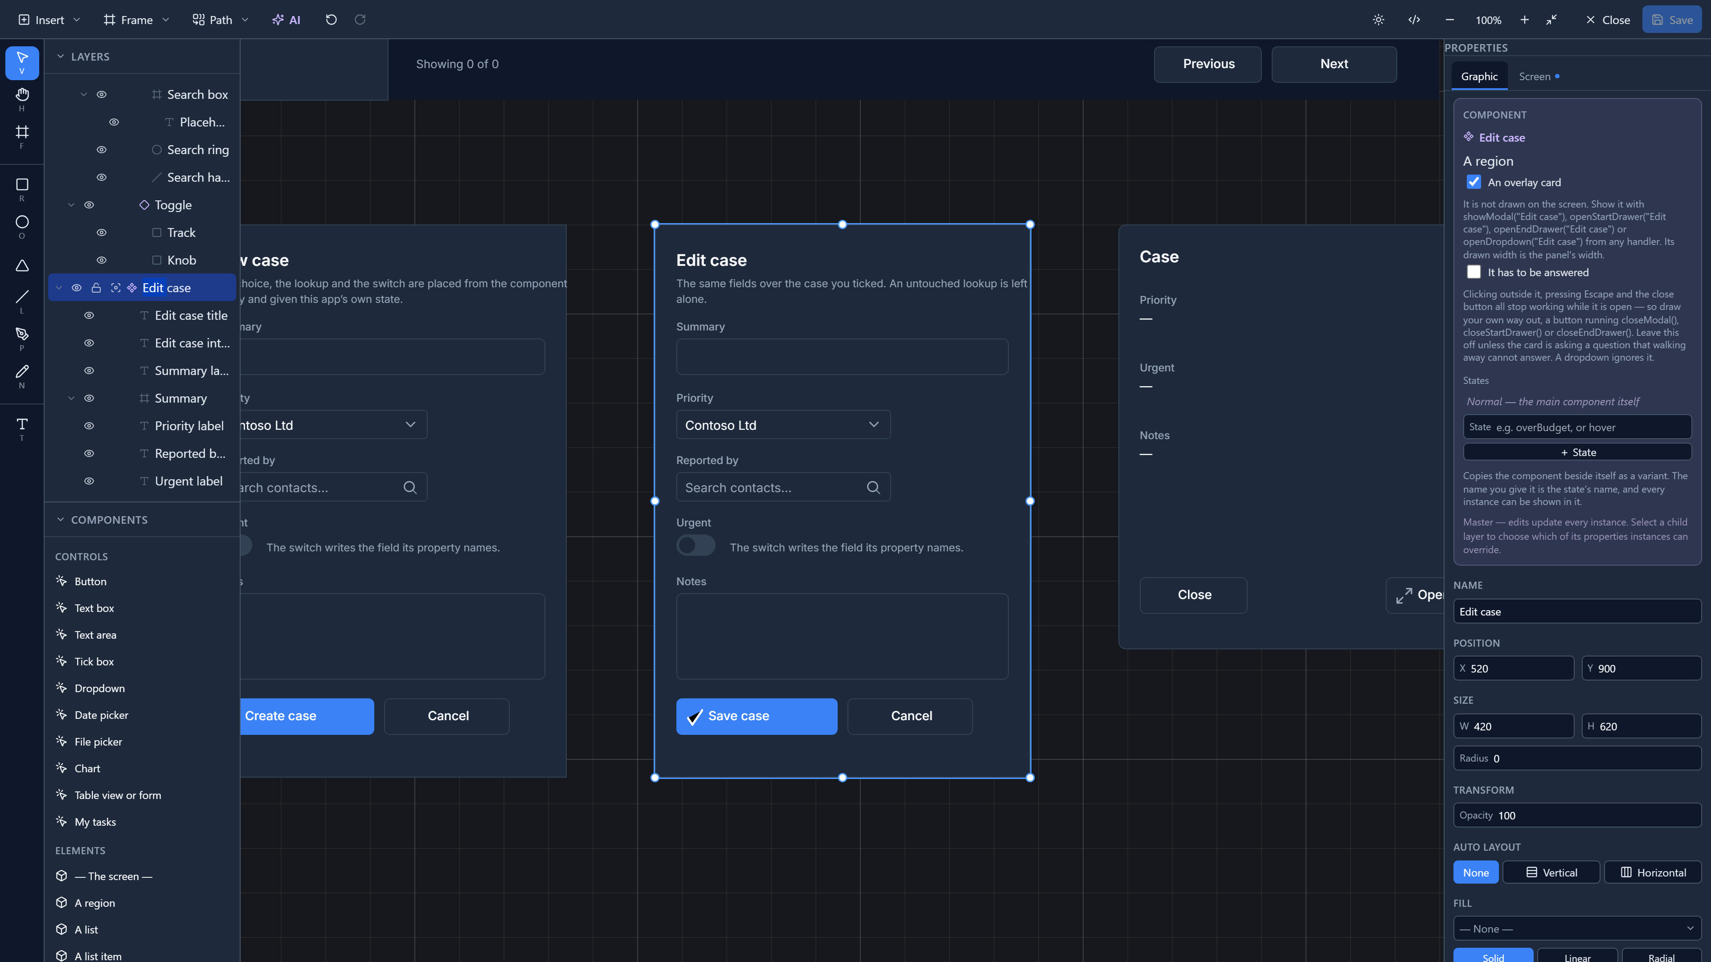Select the Rectangle tool
This screenshot has width=1711, height=962.
coord(22,188)
